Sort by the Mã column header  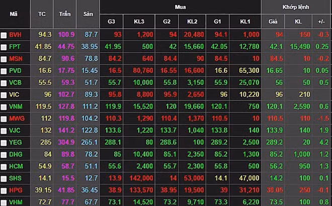click(x=14, y=14)
